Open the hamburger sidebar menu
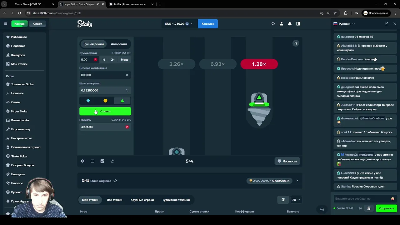400x225 pixels. pyautogui.click(x=5, y=24)
